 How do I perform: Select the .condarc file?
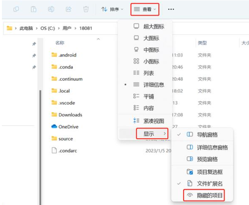point(64,151)
